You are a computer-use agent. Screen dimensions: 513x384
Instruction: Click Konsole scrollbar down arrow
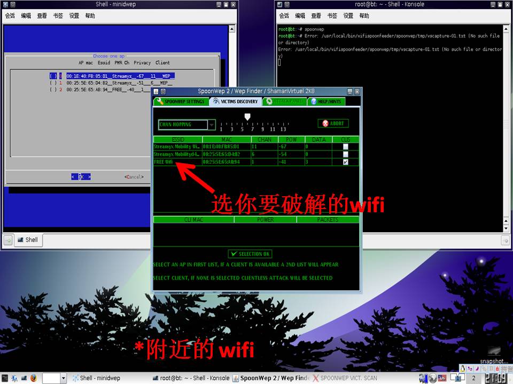[x=506, y=229]
